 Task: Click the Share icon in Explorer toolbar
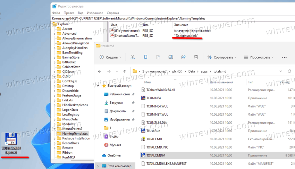click(183, 57)
